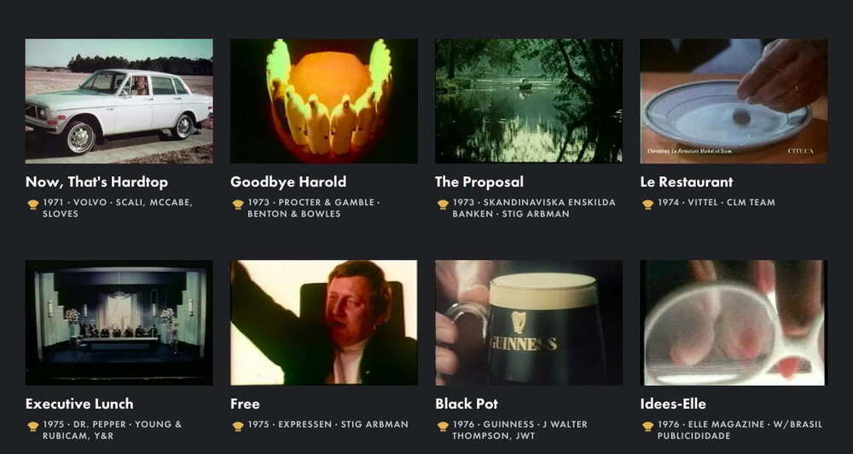Click the trophy icon beside 1976 Guinness
This screenshot has height=454, width=853.
(443, 427)
